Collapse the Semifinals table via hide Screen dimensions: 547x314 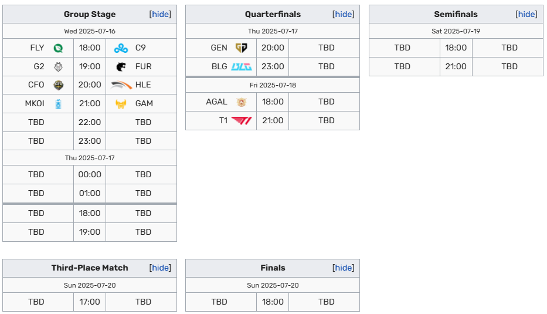[526, 14]
